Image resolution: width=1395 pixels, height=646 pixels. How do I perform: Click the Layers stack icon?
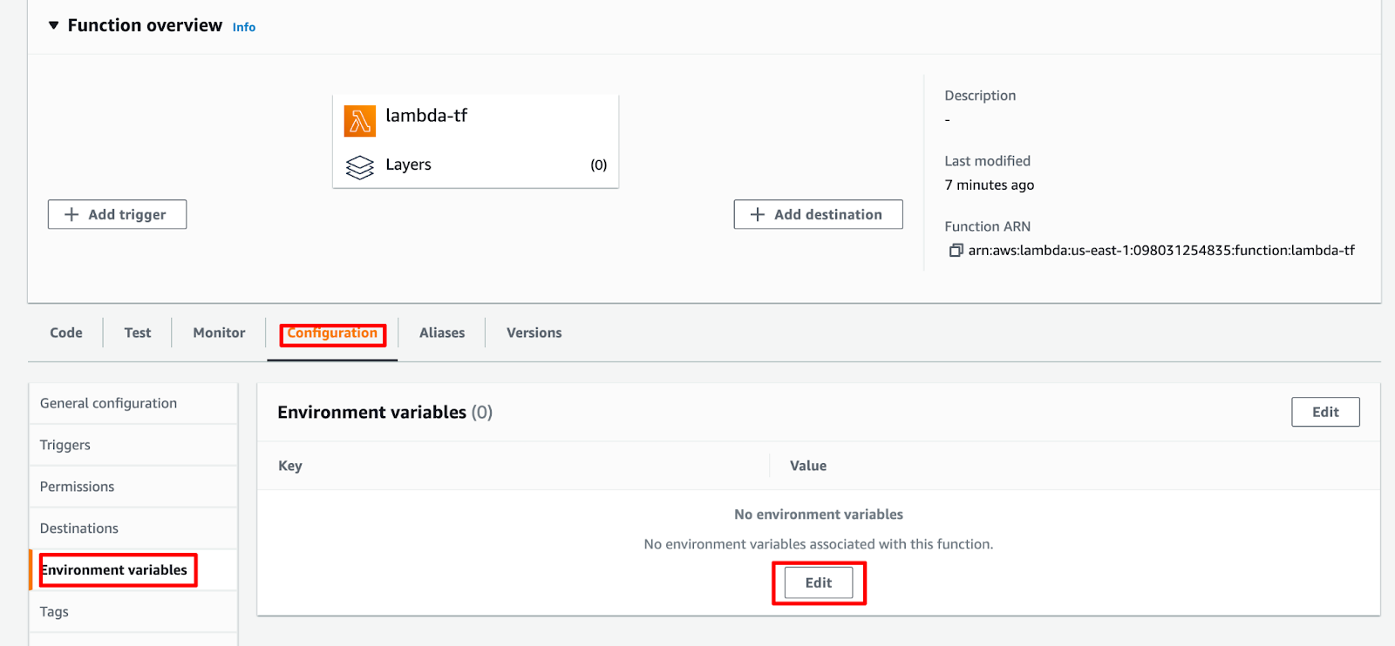pos(359,166)
